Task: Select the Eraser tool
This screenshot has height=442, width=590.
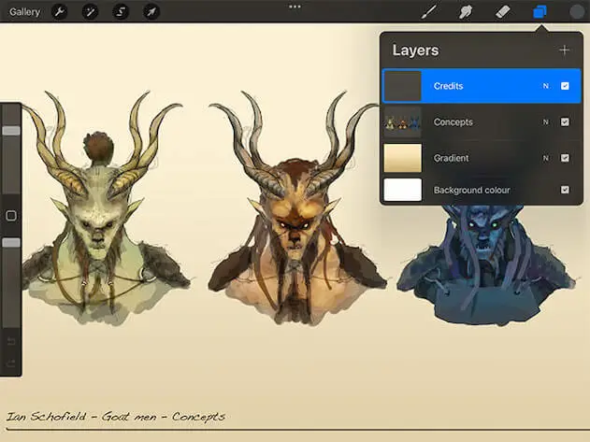Action: 501,12
